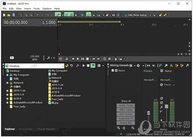This screenshot has height=137, width=193.
Task: Click the Undo arrow in the toolbar
Action: [x=38, y=15]
